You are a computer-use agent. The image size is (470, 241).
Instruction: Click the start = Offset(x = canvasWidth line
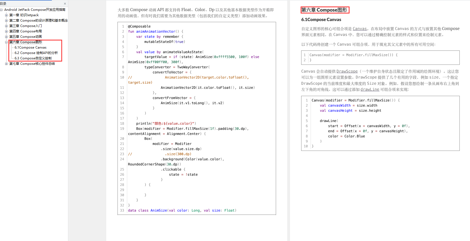pos(369,126)
